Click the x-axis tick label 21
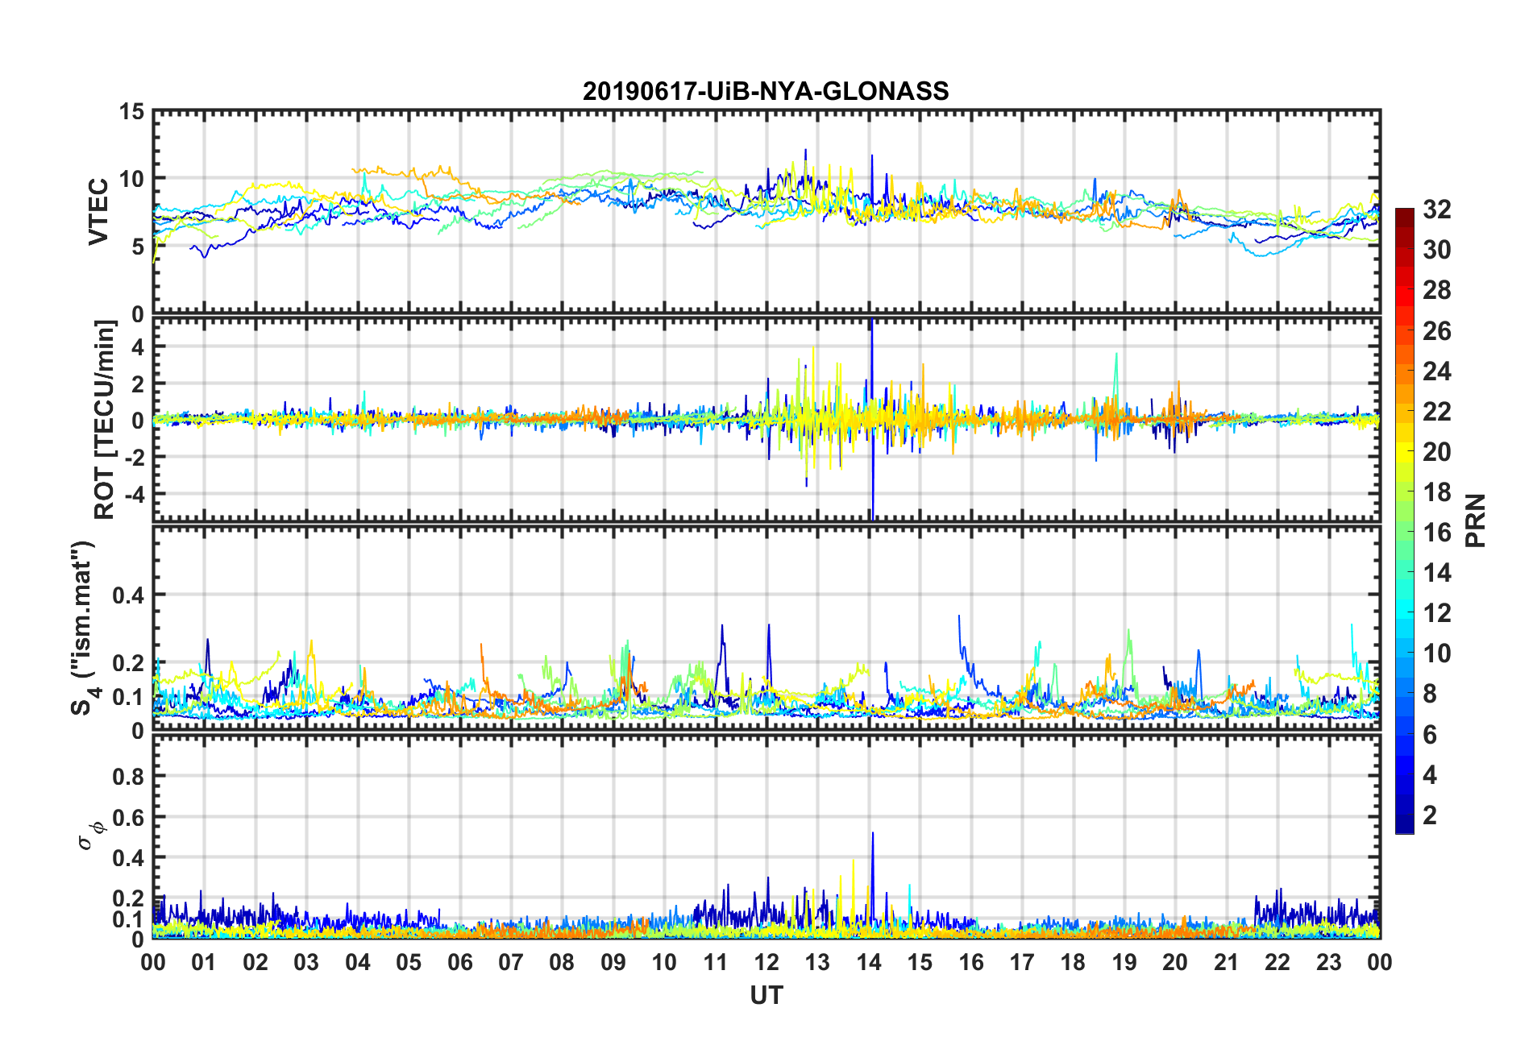 (1226, 962)
